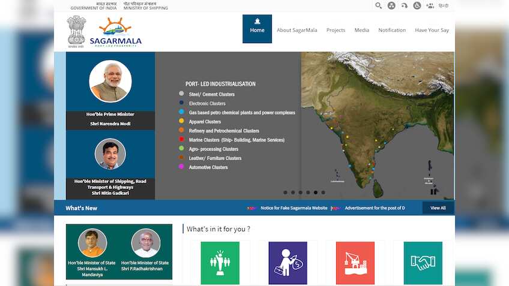The width and height of the screenshot is (509, 286).
Task: Click Gas based petro chemical plants legend
Action: coord(242,113)
